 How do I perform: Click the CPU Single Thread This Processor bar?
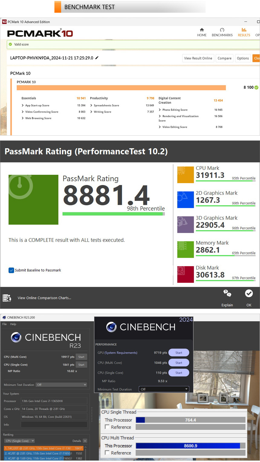[190, 420]
